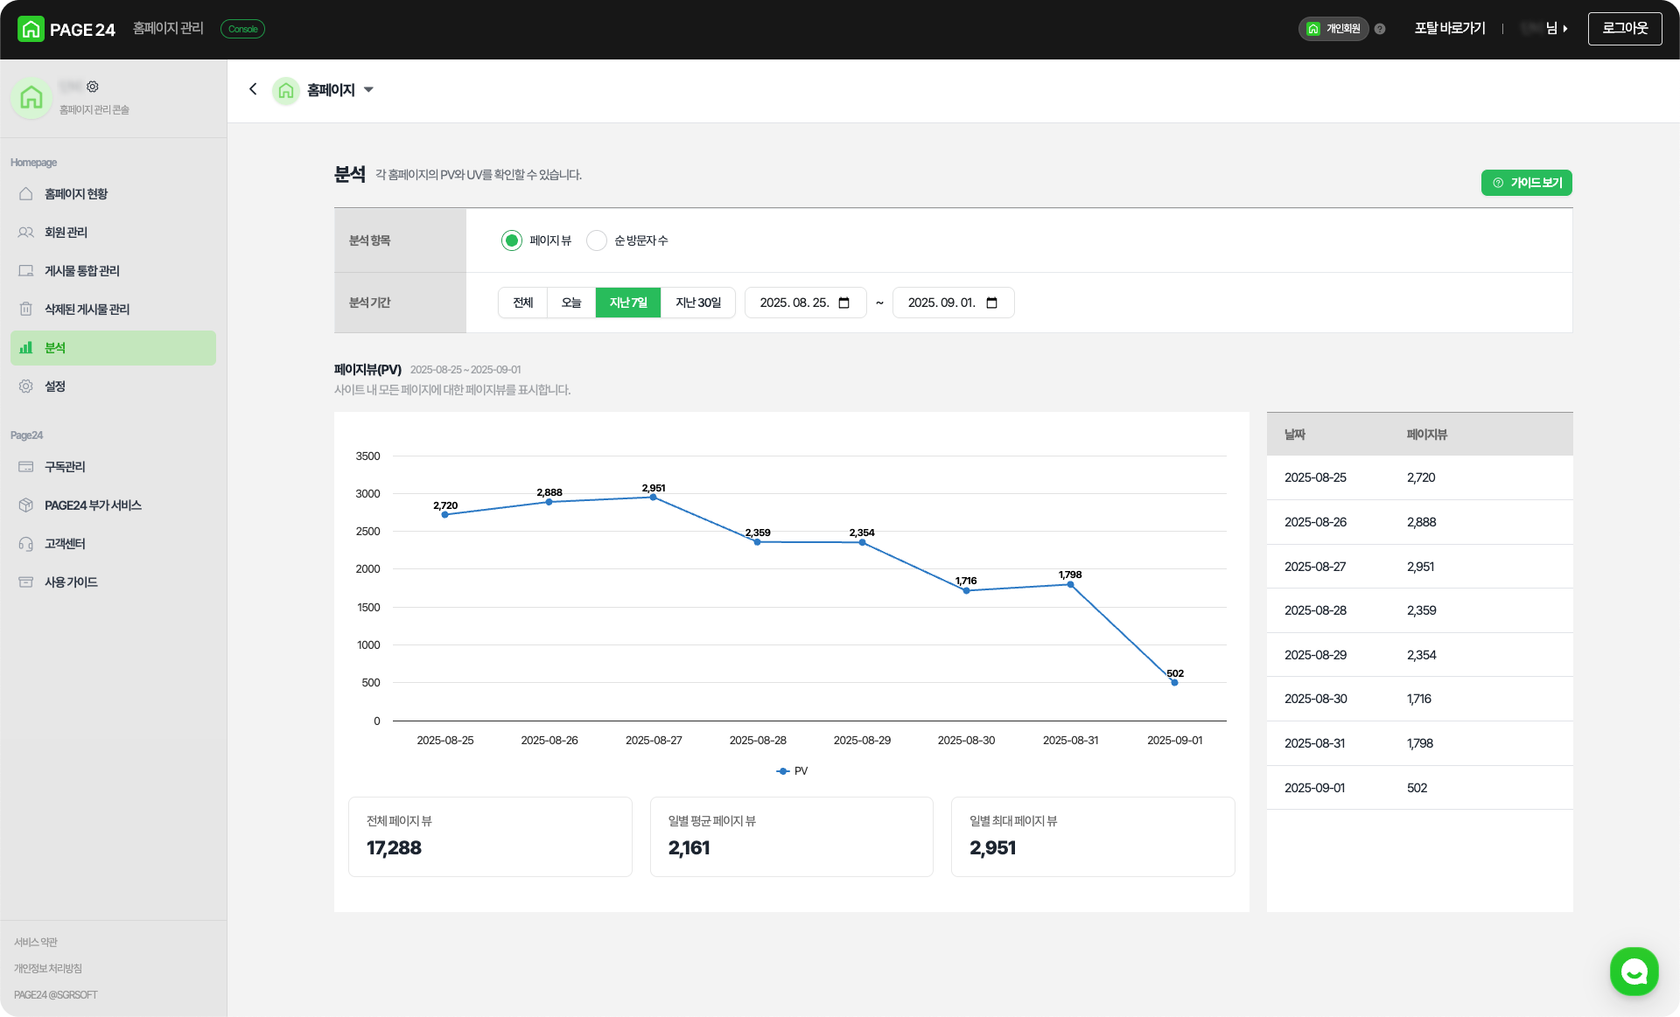Click the back arrow next to 홈페이지
The height and width of the screenshot is (1017, 1680).
(253, 89)
